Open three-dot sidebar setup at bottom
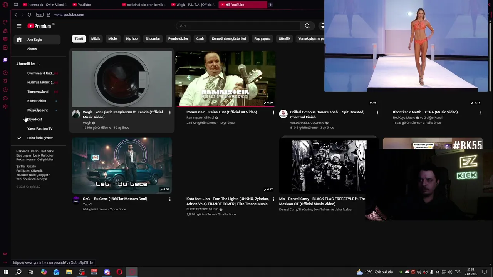 coord(5,262)
